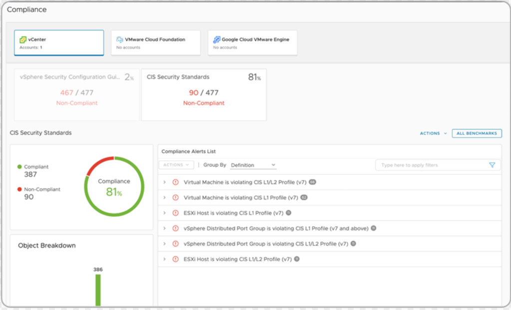The width and height of the screenshot is (511, 310).
Task: Expand Virtual Machine CIS L1 Profile row
Action: 164,197
